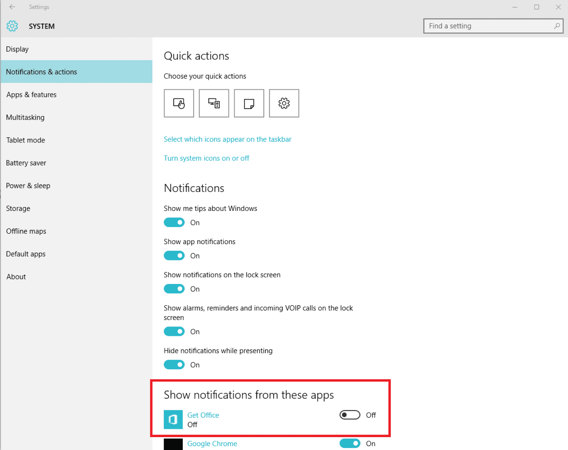Toggle alarms and VOIP calls lock screen switch
Image resolution: width=568 pixels, height=450 pixels.
click(174, 331)
